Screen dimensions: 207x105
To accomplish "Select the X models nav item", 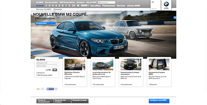I will point(69,5).
